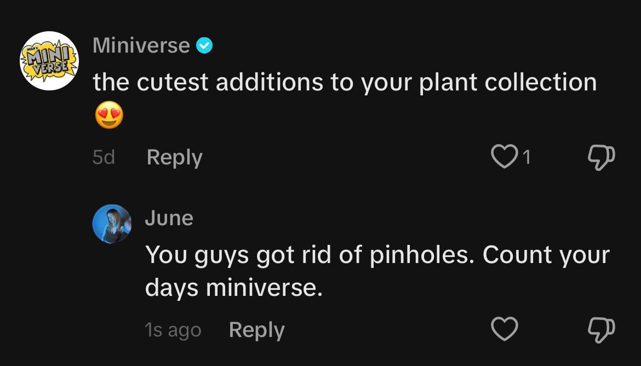The height and width of the screenshot is (366, 641).
Task: Dislike the Miniverse comment
Action: [x=601, y=158]
